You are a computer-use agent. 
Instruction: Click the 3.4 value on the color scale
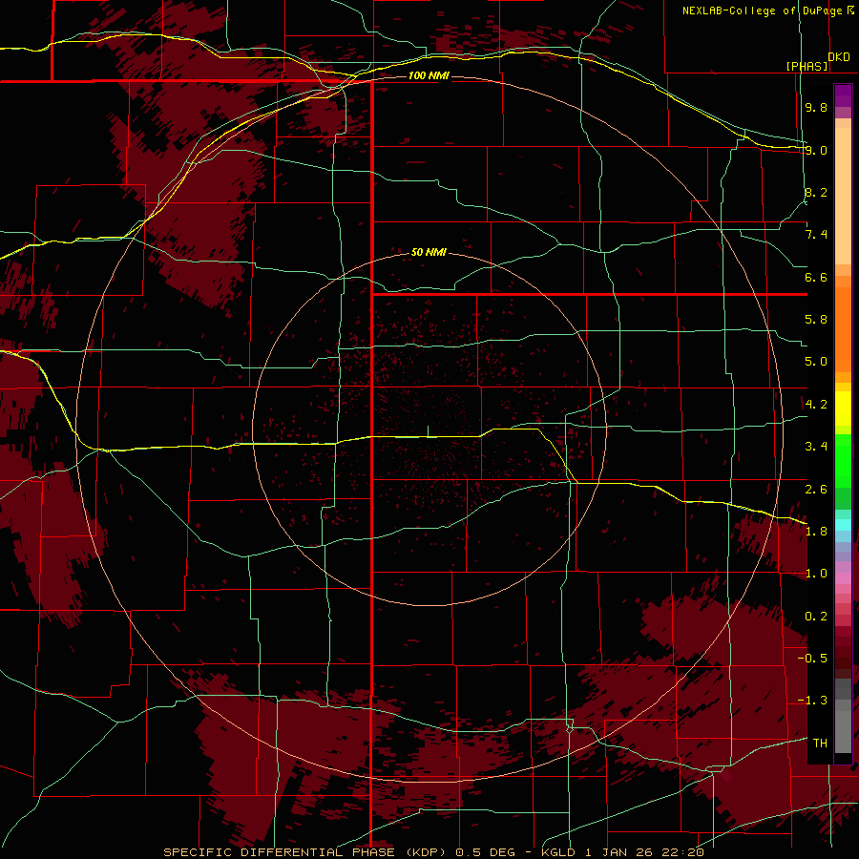pos(816,447)
